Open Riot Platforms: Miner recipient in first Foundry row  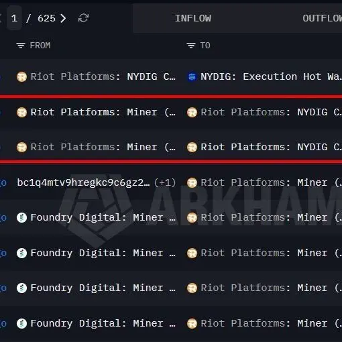[x=271, y=217]
